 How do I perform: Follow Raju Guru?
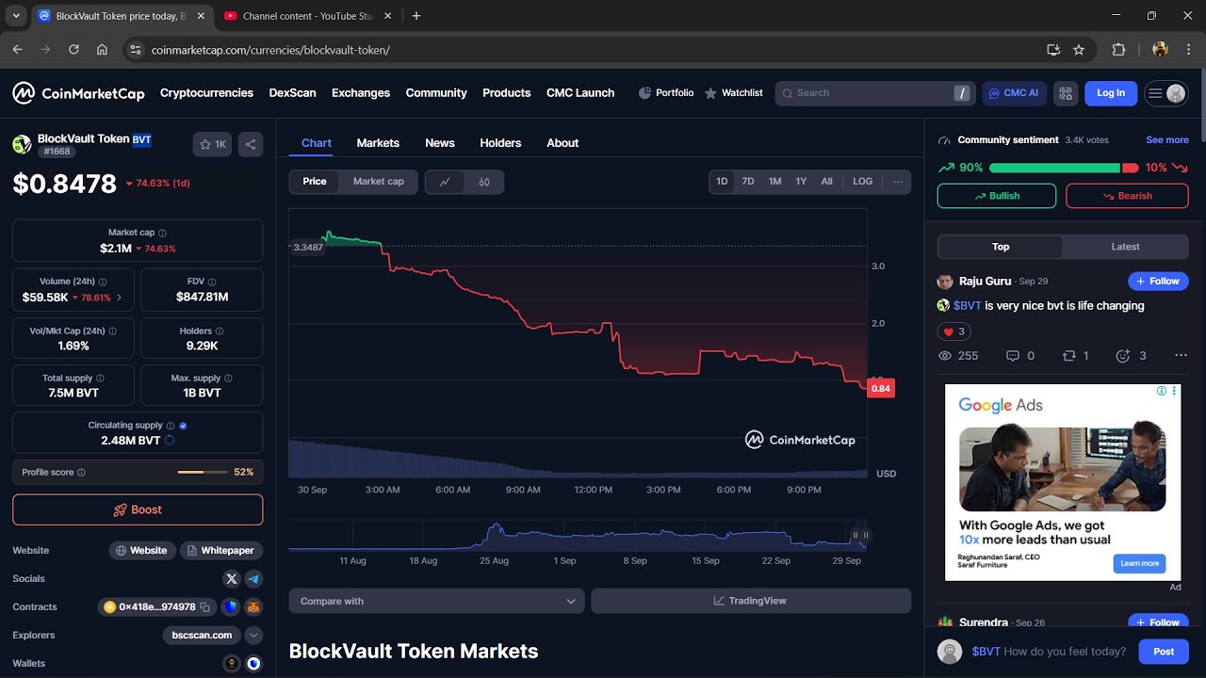1158,281
